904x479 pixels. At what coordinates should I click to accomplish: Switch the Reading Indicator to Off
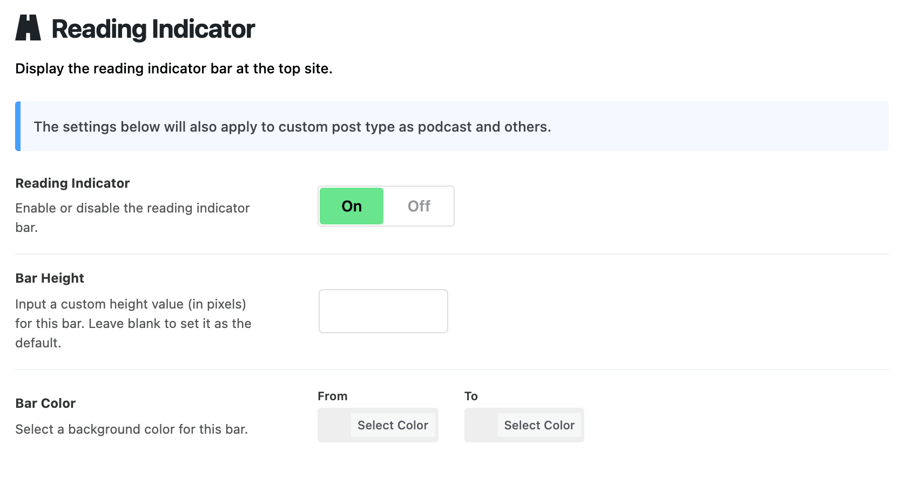(419, 206)
